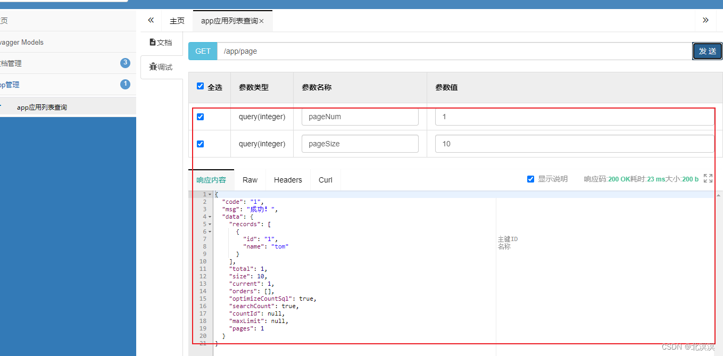Click the blue badge showing 3 beside 文档管理

pyautogui.click(x=124, y=63)
